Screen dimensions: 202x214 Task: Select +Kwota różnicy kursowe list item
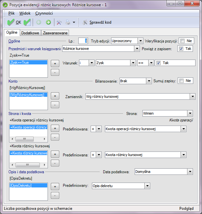[x=28, y=153]
